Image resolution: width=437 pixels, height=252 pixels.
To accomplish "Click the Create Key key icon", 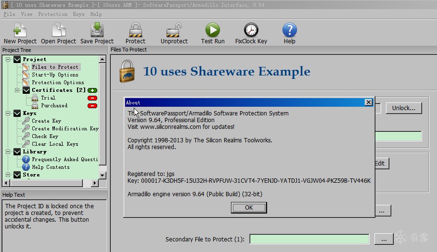I will click(26, 121).
